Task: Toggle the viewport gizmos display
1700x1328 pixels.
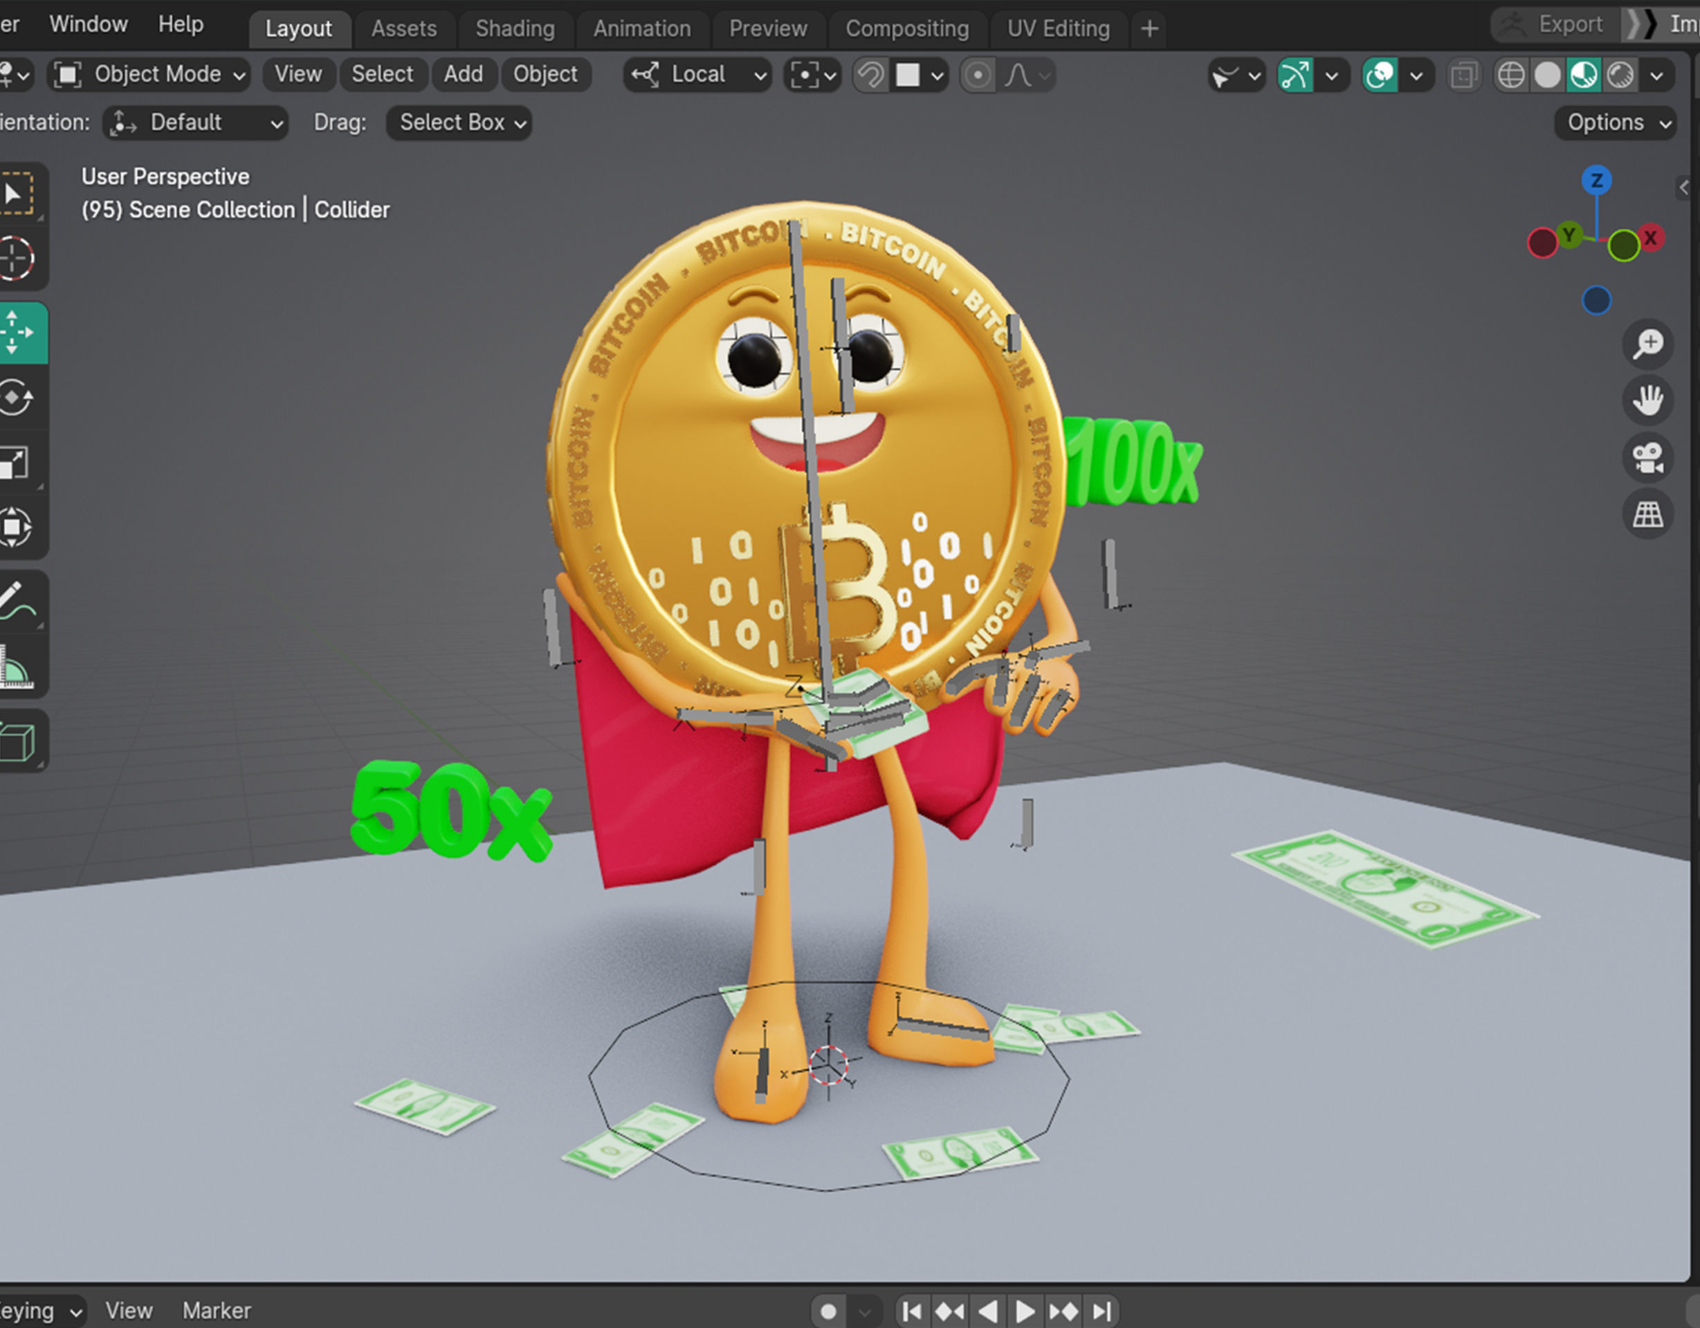Action: 1296,75
